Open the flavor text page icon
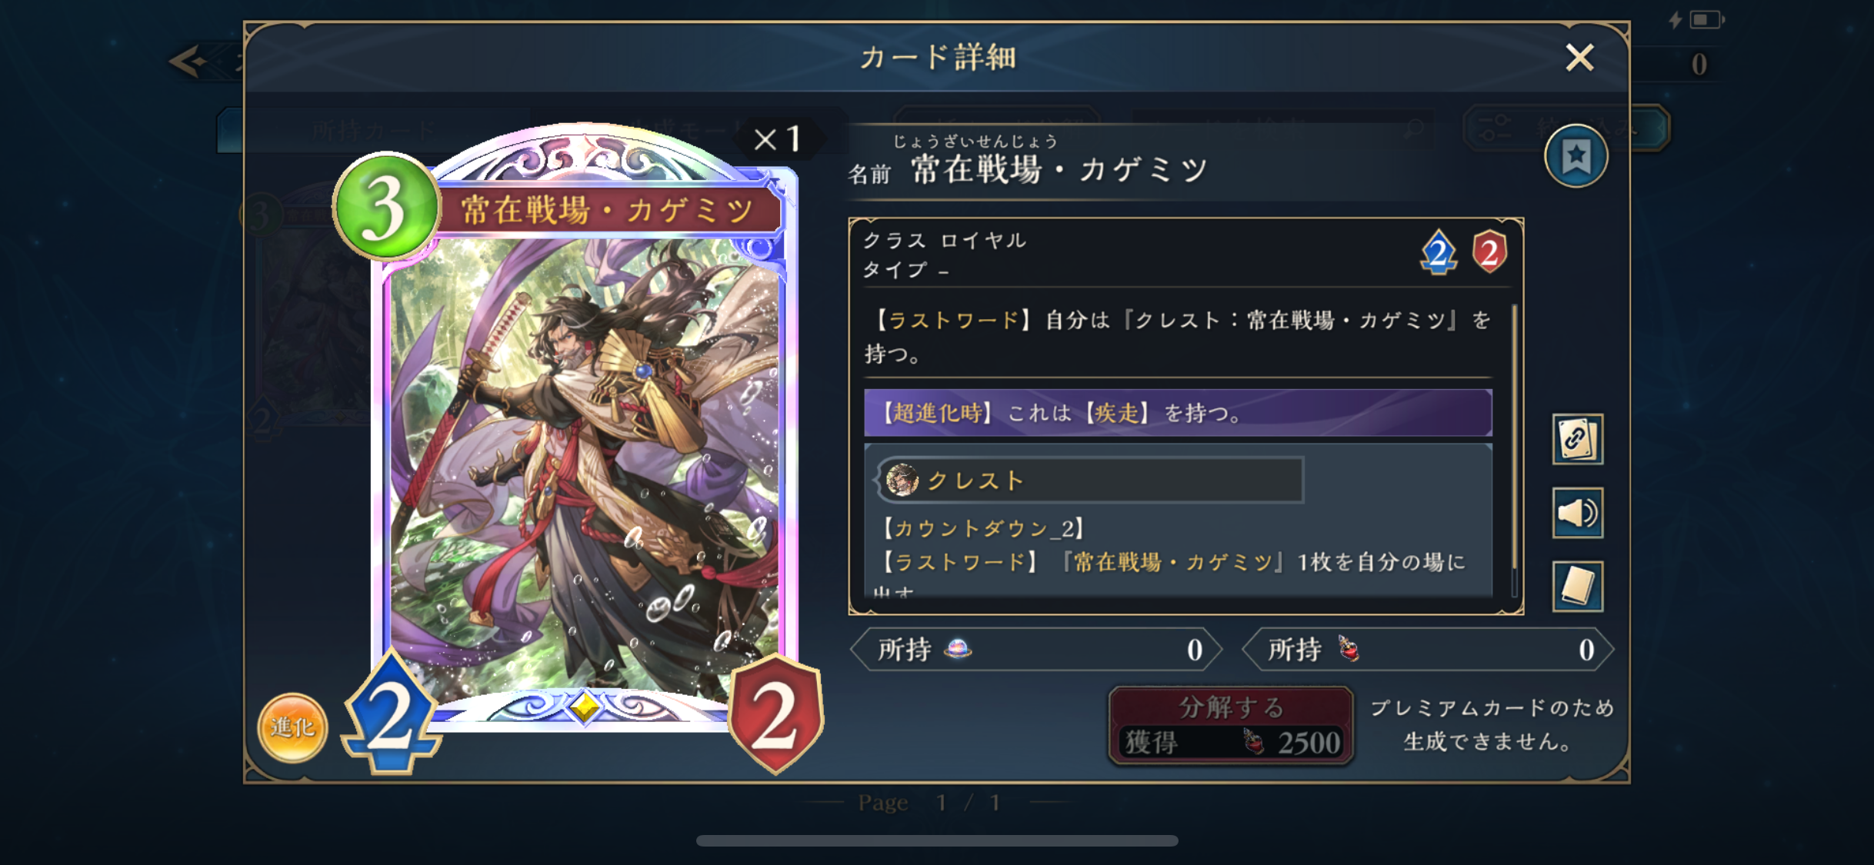This screenshot has height=865, width=1874. (x=1577, y=587)
